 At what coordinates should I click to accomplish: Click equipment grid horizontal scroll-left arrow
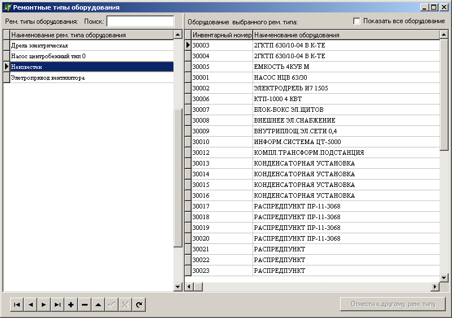(x=189, y=287)
